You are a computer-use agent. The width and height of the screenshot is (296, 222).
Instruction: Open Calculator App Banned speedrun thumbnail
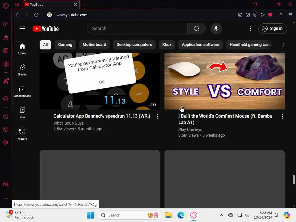(100, 81)
